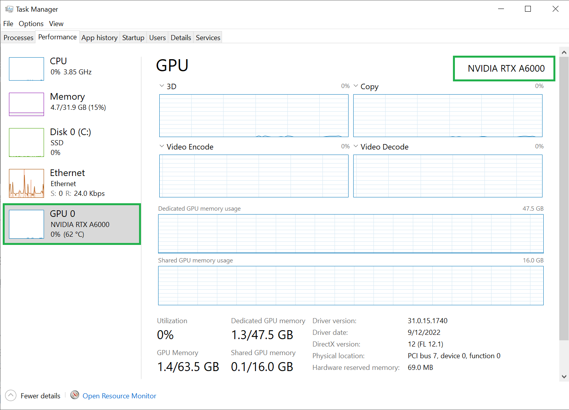Collapse the 3D graph section
Screen dimensions: 569x410
coord(162,86)
